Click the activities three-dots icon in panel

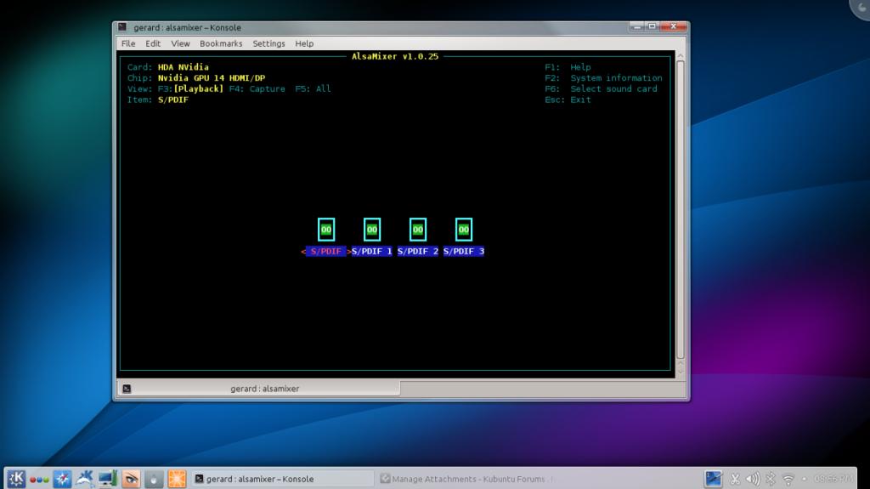click(x=39, y=479)
